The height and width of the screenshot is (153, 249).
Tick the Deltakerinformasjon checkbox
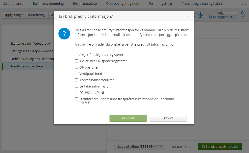pyautogui.click(x=76, y=86)
